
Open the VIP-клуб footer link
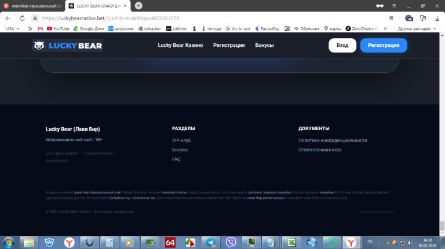click(x=181, y=140)
